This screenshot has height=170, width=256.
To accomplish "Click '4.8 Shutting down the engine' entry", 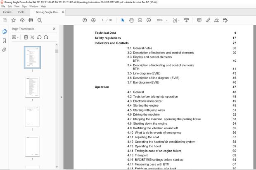I will (x=147, y=123).
